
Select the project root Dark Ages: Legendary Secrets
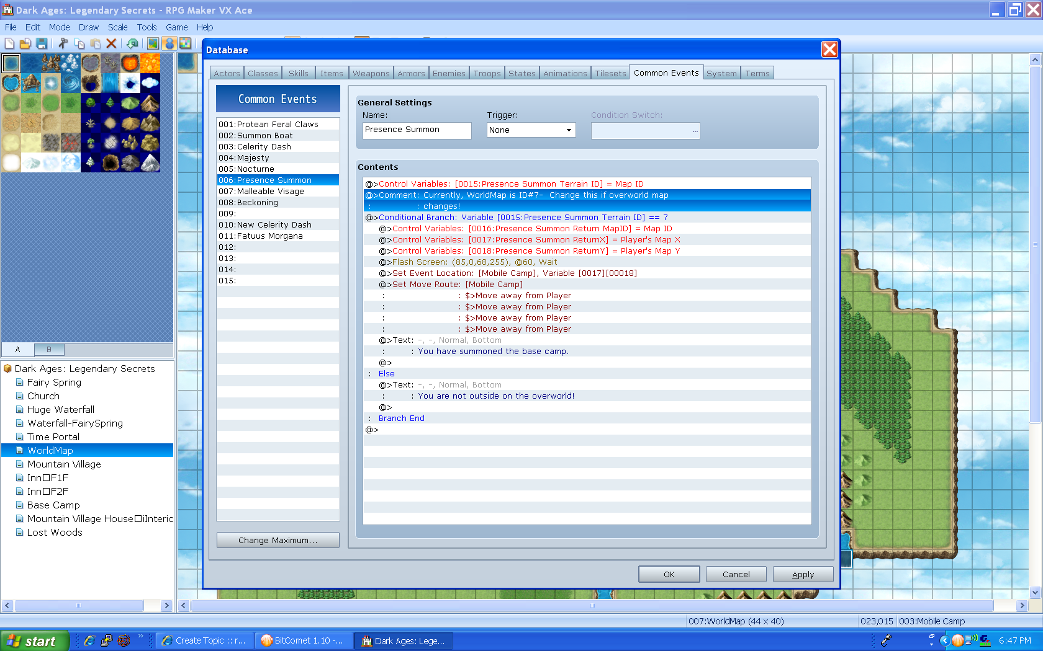click(84, 369)
